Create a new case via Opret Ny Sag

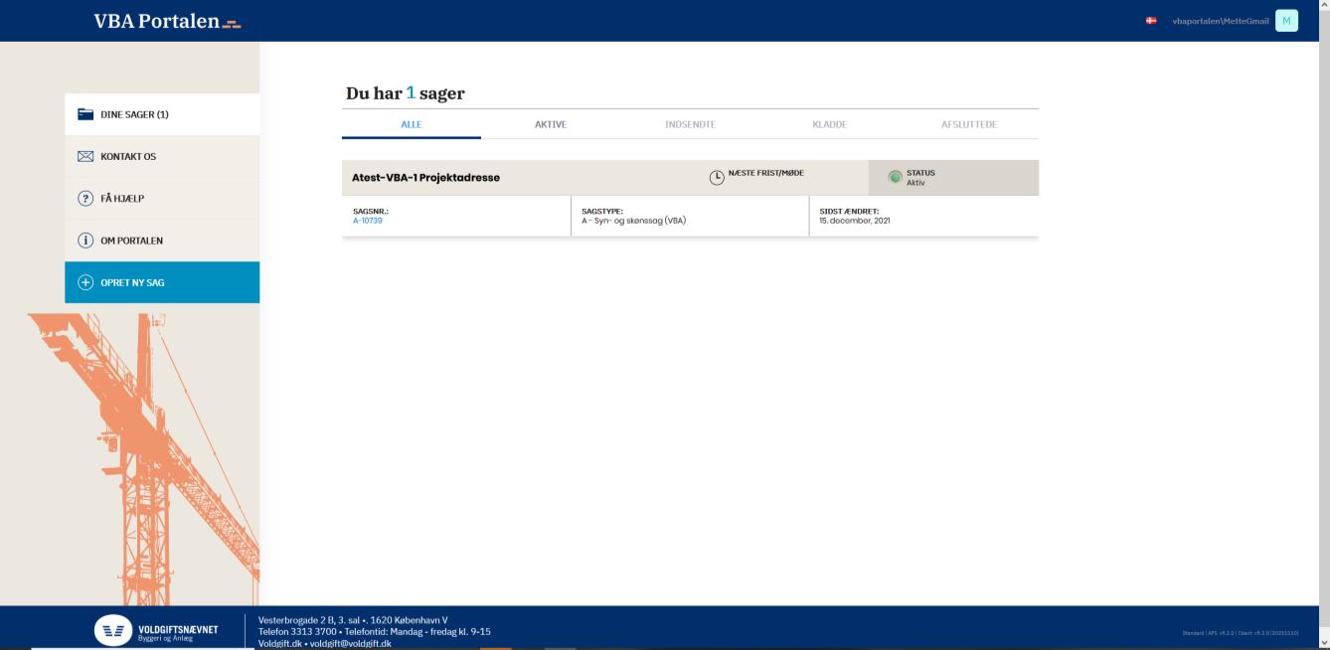pos(162,282)
